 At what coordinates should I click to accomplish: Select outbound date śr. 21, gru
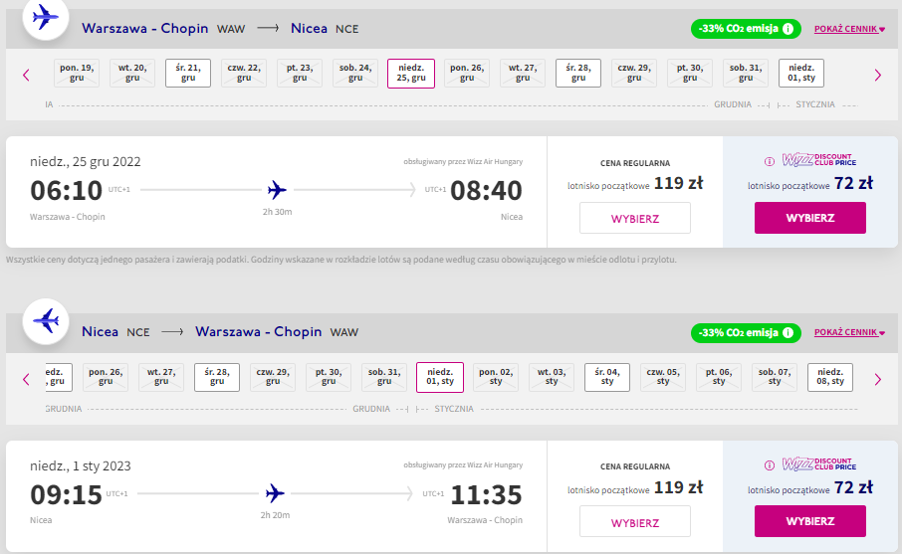188,73
